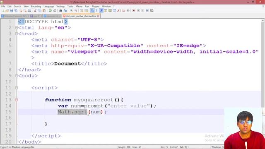Toggle synchronized vertical scrolling
The width and height of the screenshot is (265, 149).
pyautogui.click(x=82, y=11)
